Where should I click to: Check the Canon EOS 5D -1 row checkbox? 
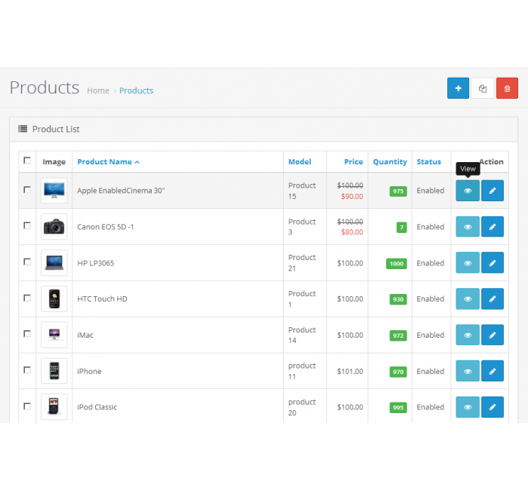[27, 225]
